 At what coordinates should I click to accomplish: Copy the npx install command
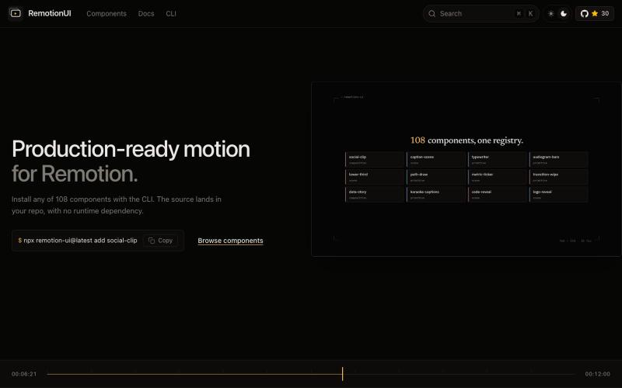coord(161,241)
